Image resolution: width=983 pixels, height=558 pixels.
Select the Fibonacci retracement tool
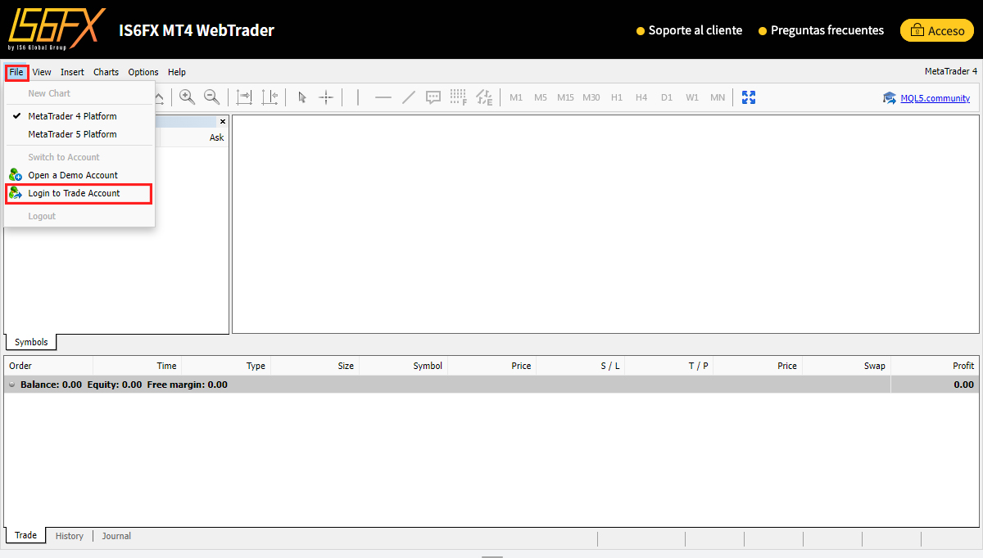(x=459, y=97)
